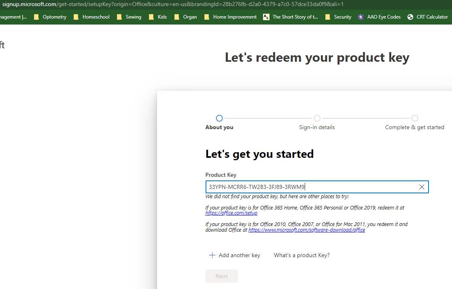Viewport: 452px width, 289px height.
Task: Select the About you step circle
Action: point(219,118)
